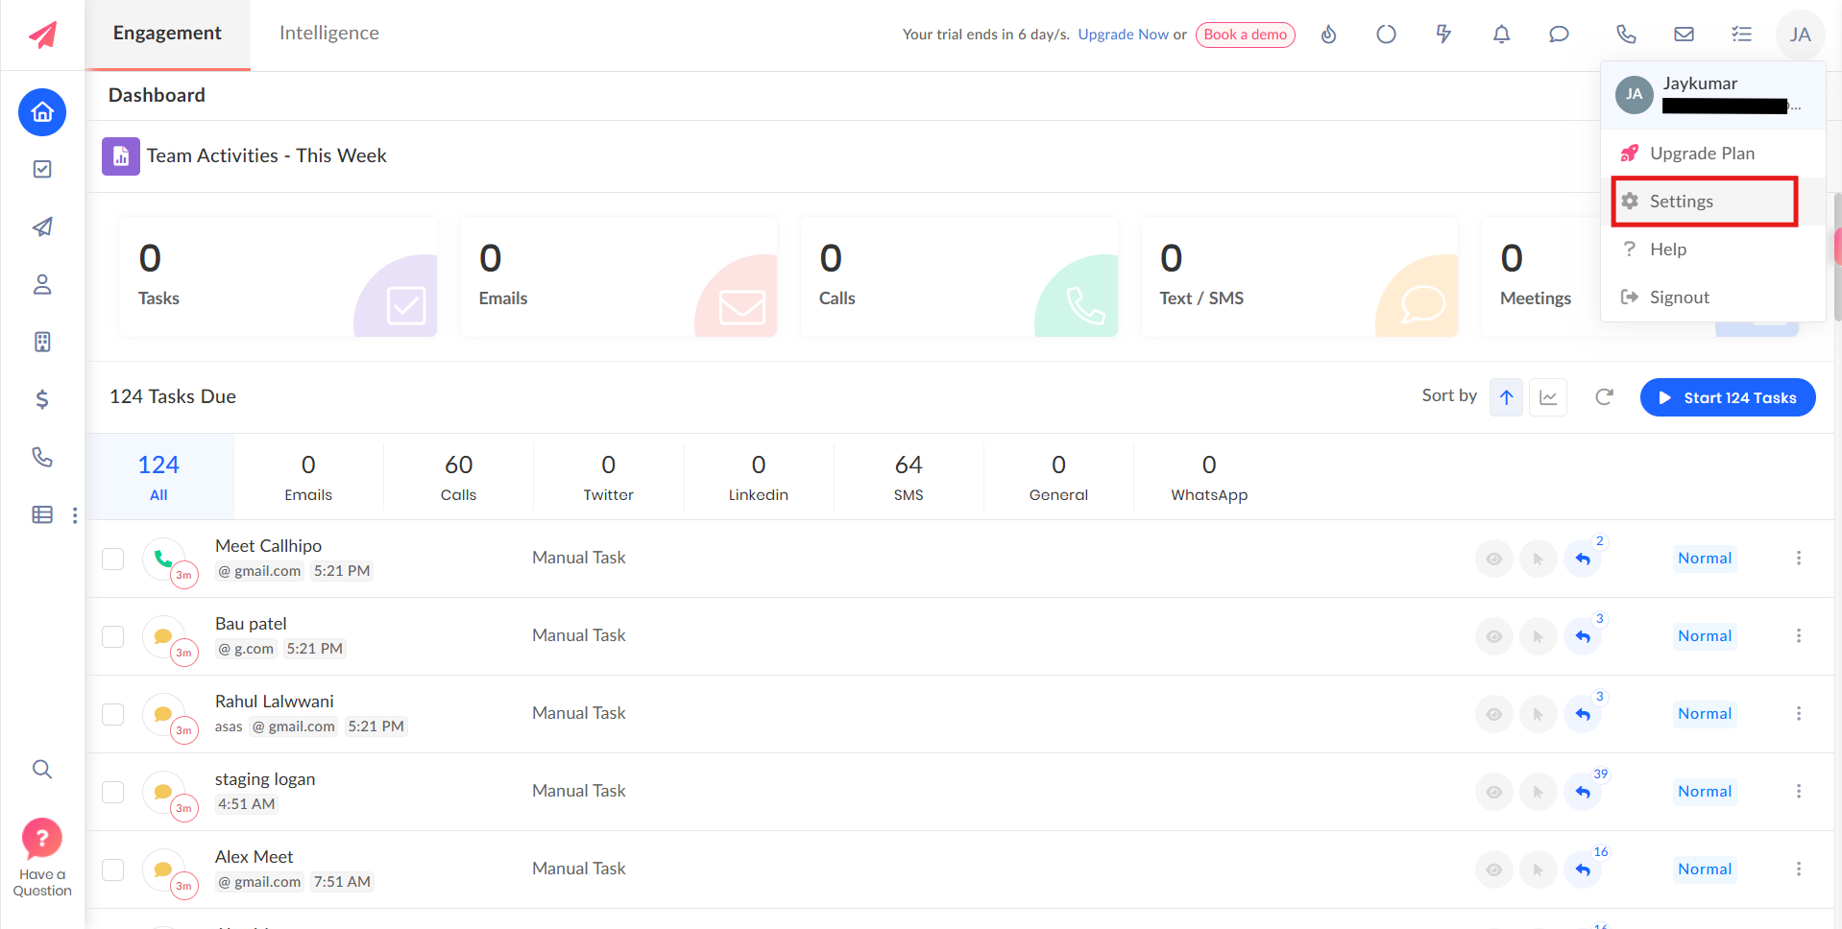The height and width of the screenshot is (929, 1842).
Task: Open the Home dashboard sidebar icon
Action: point(42,112)
